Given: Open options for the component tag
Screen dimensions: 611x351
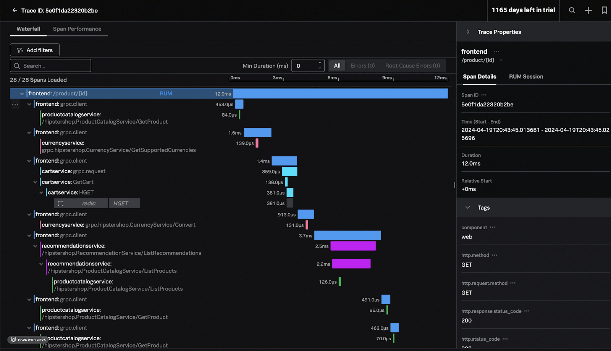Looking at the screenshot, I should pyautogui.click(x=492, y=227).
